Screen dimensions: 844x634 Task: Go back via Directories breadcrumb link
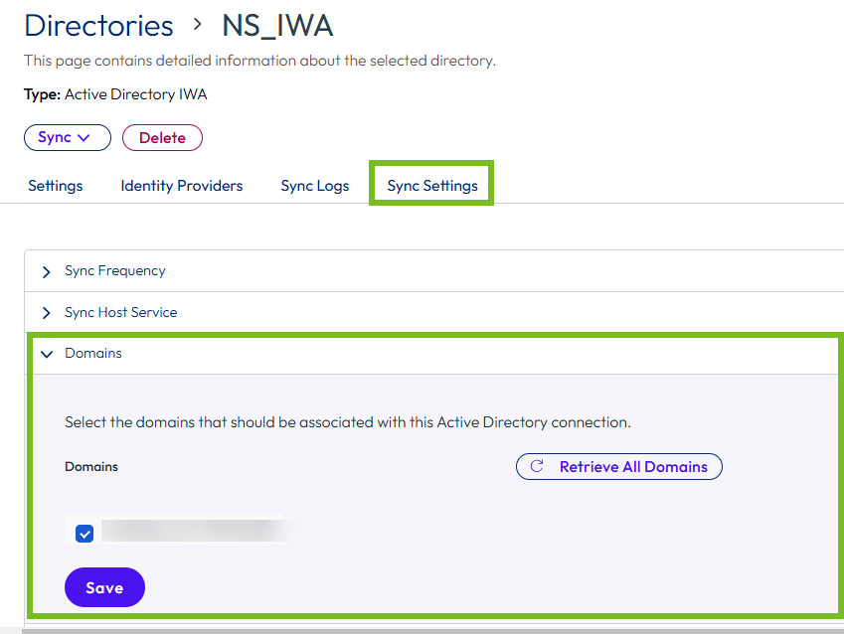pyautogui.click(x=98, y=25)
